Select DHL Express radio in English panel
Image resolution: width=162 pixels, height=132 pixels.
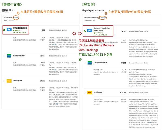85,92
